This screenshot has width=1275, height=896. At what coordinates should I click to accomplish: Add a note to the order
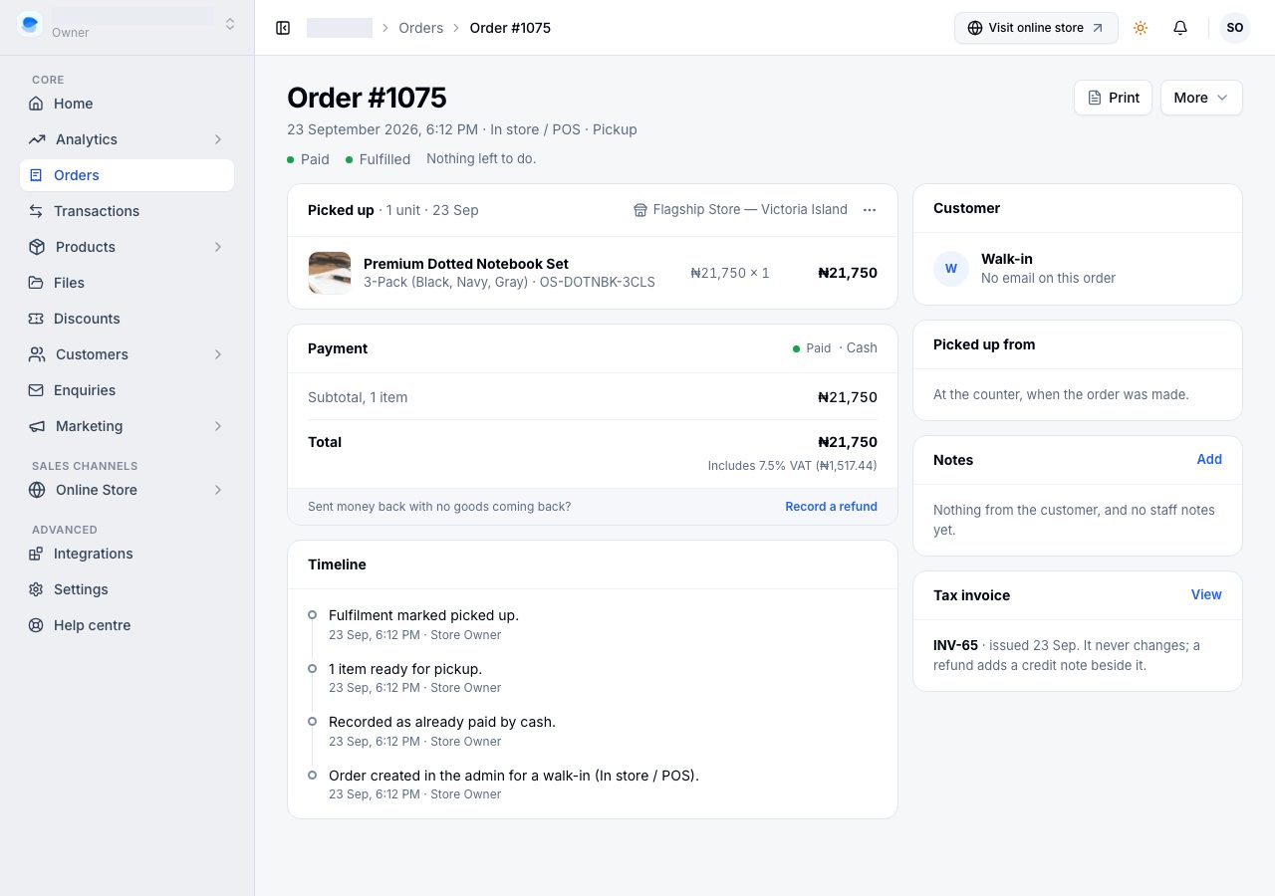(x=1209, y=459)
